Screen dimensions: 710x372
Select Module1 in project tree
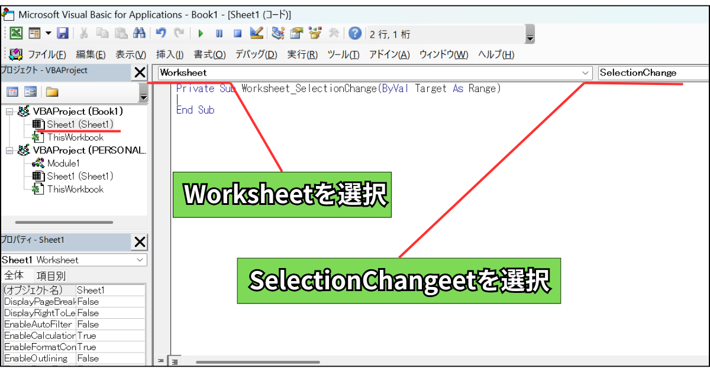(x=63, y=163)
